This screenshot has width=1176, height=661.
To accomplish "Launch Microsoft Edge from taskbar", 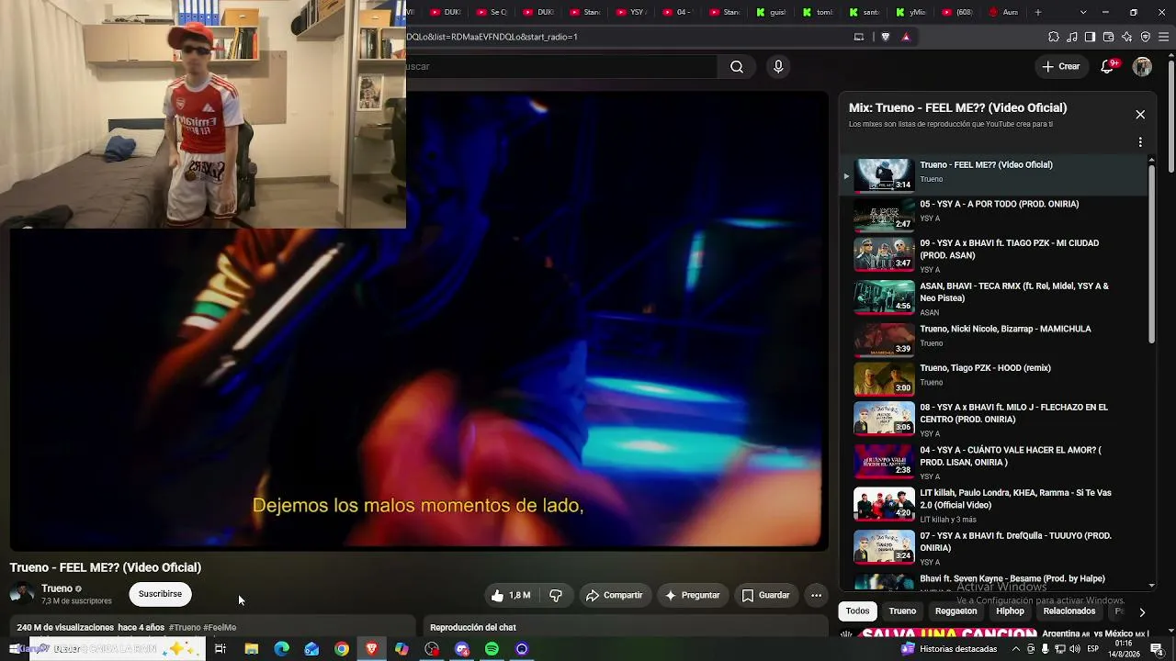I will coord(282,649).
